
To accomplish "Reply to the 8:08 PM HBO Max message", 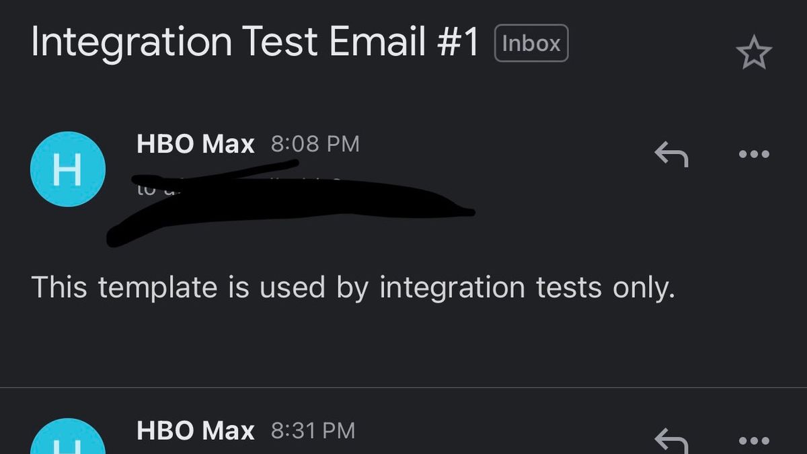I will 671,155.
